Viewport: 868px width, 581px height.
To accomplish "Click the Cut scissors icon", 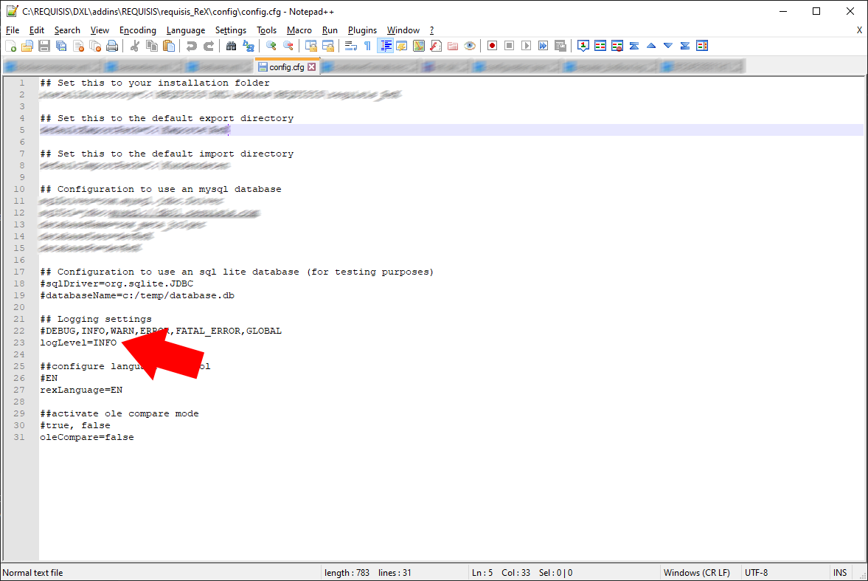I will pyautogui.click(x=135, y=46).
